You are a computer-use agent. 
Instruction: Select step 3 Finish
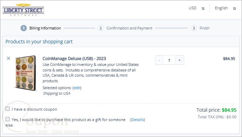click(x=200, y=28)
